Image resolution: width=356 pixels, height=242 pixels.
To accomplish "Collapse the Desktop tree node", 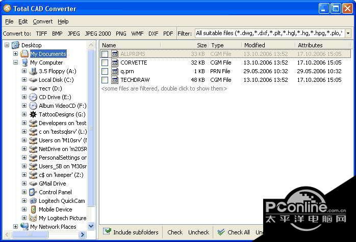I will [x=7, y=45].
